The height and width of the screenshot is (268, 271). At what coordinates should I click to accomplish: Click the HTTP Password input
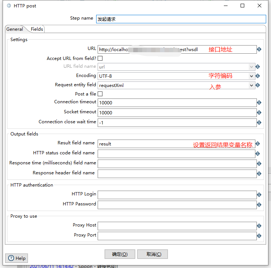[177, 205]
